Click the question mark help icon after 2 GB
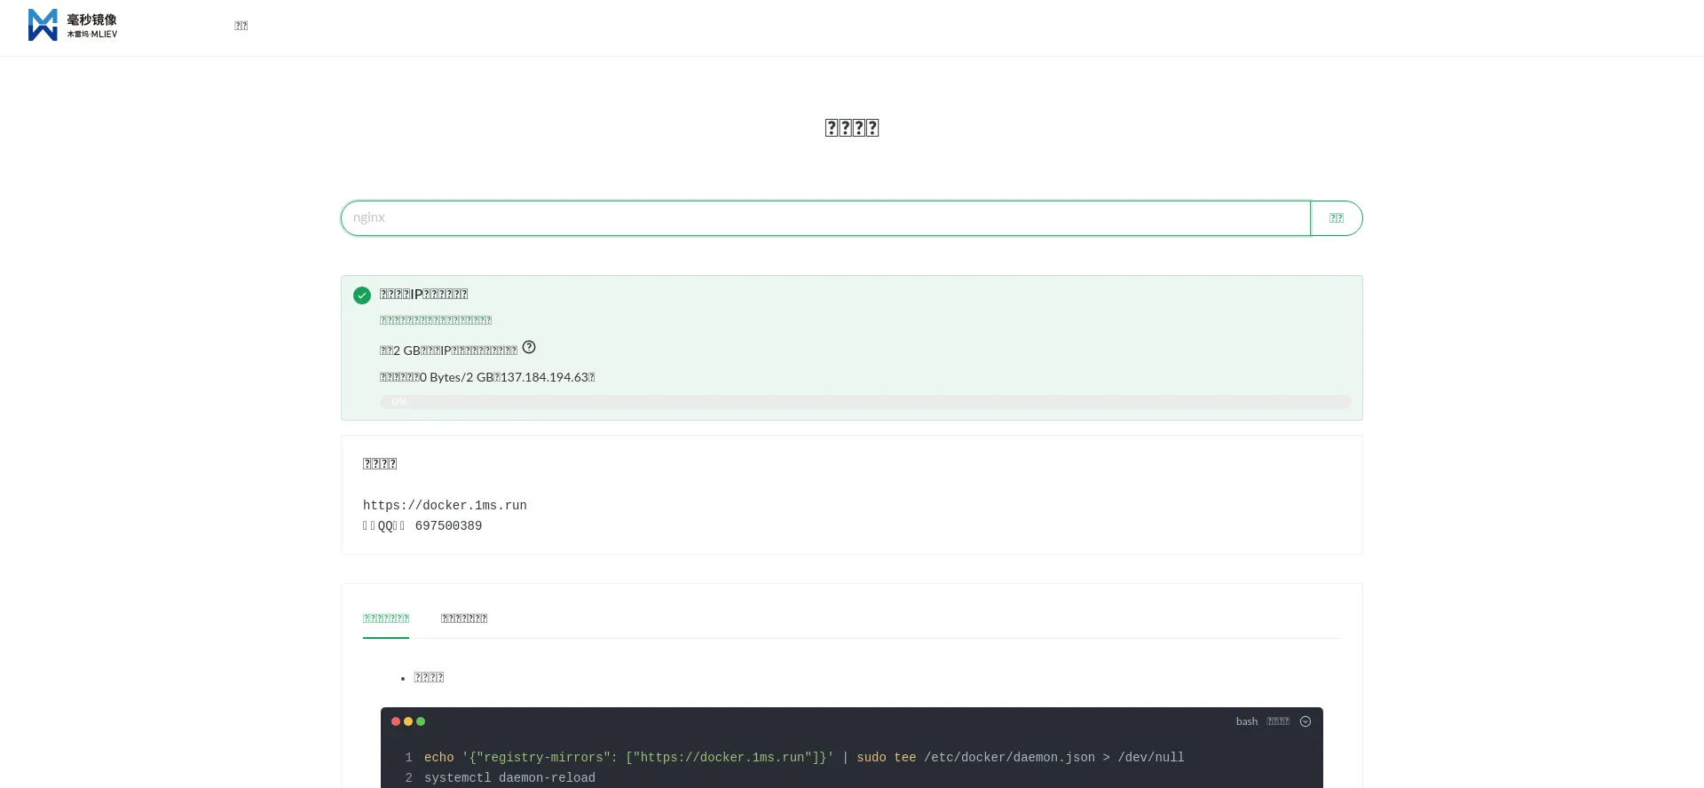 (x=529, y=347)
